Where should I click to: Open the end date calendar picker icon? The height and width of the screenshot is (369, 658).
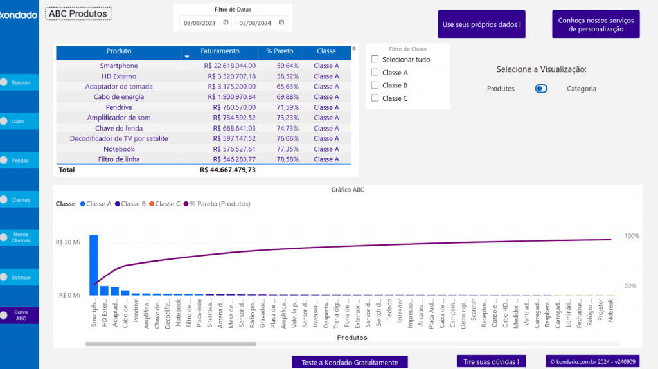pyautogui.click(x=281, y=23)
